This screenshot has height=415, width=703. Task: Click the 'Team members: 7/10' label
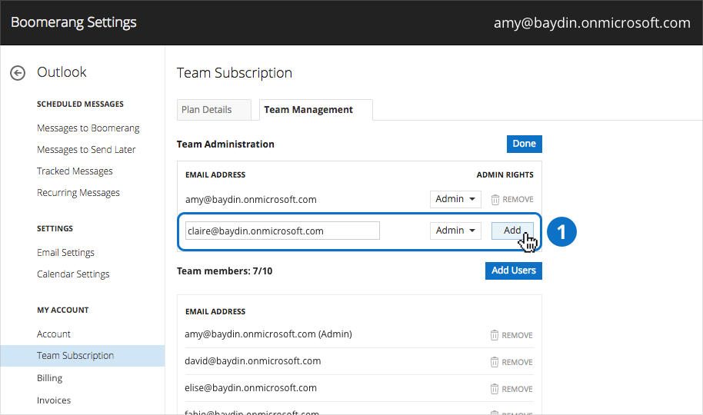point(225,271)
